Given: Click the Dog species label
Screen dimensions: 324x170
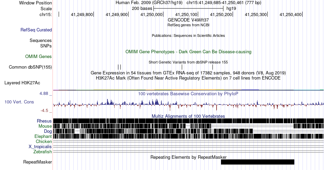Looking at the screenshot, I should pos(48,131).
